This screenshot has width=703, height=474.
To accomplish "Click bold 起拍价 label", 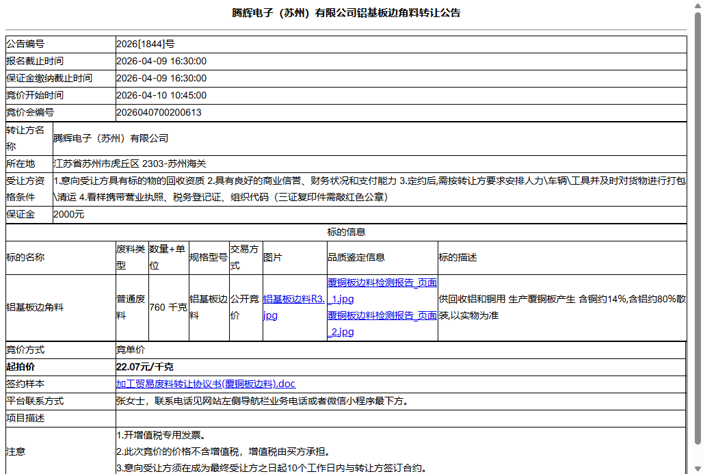I will click(x=21, y=367).
